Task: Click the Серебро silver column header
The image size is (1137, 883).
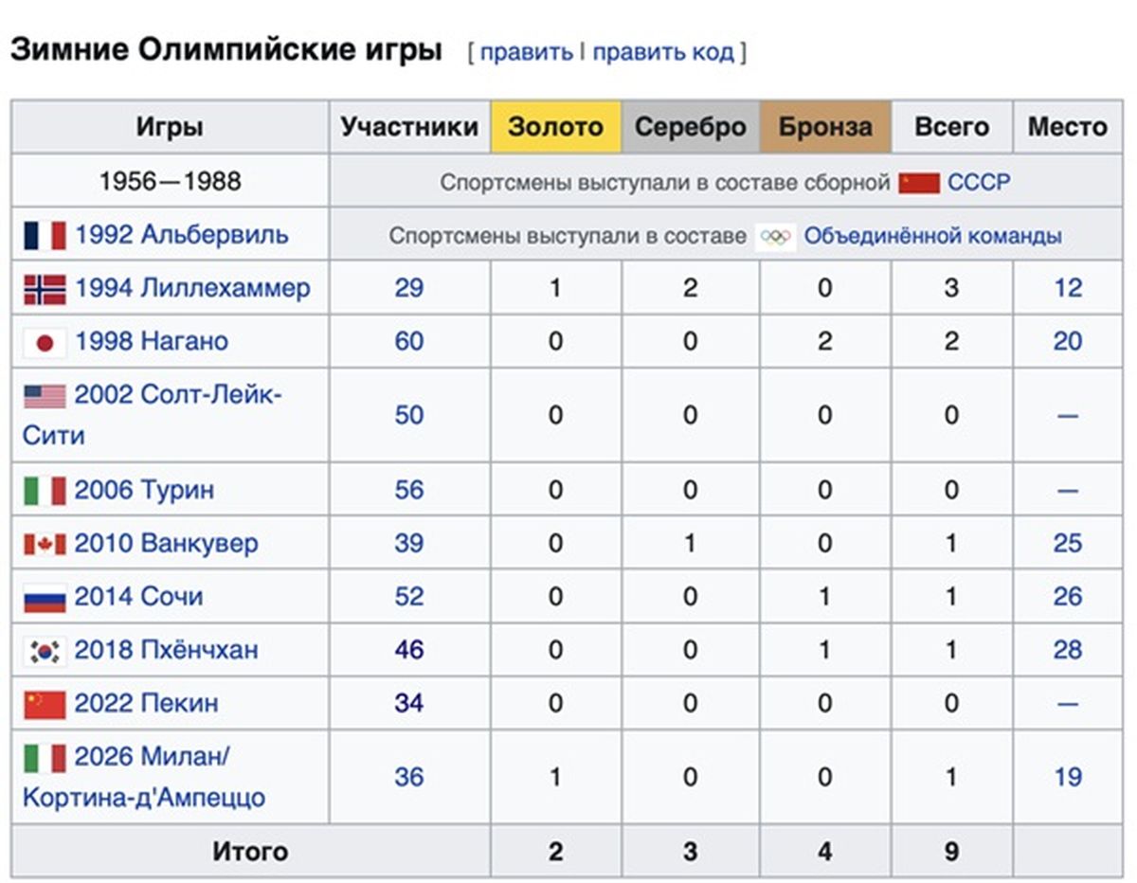Action: [691, 127]
